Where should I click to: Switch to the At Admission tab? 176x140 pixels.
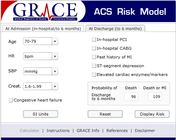click(x=43, y=28)
